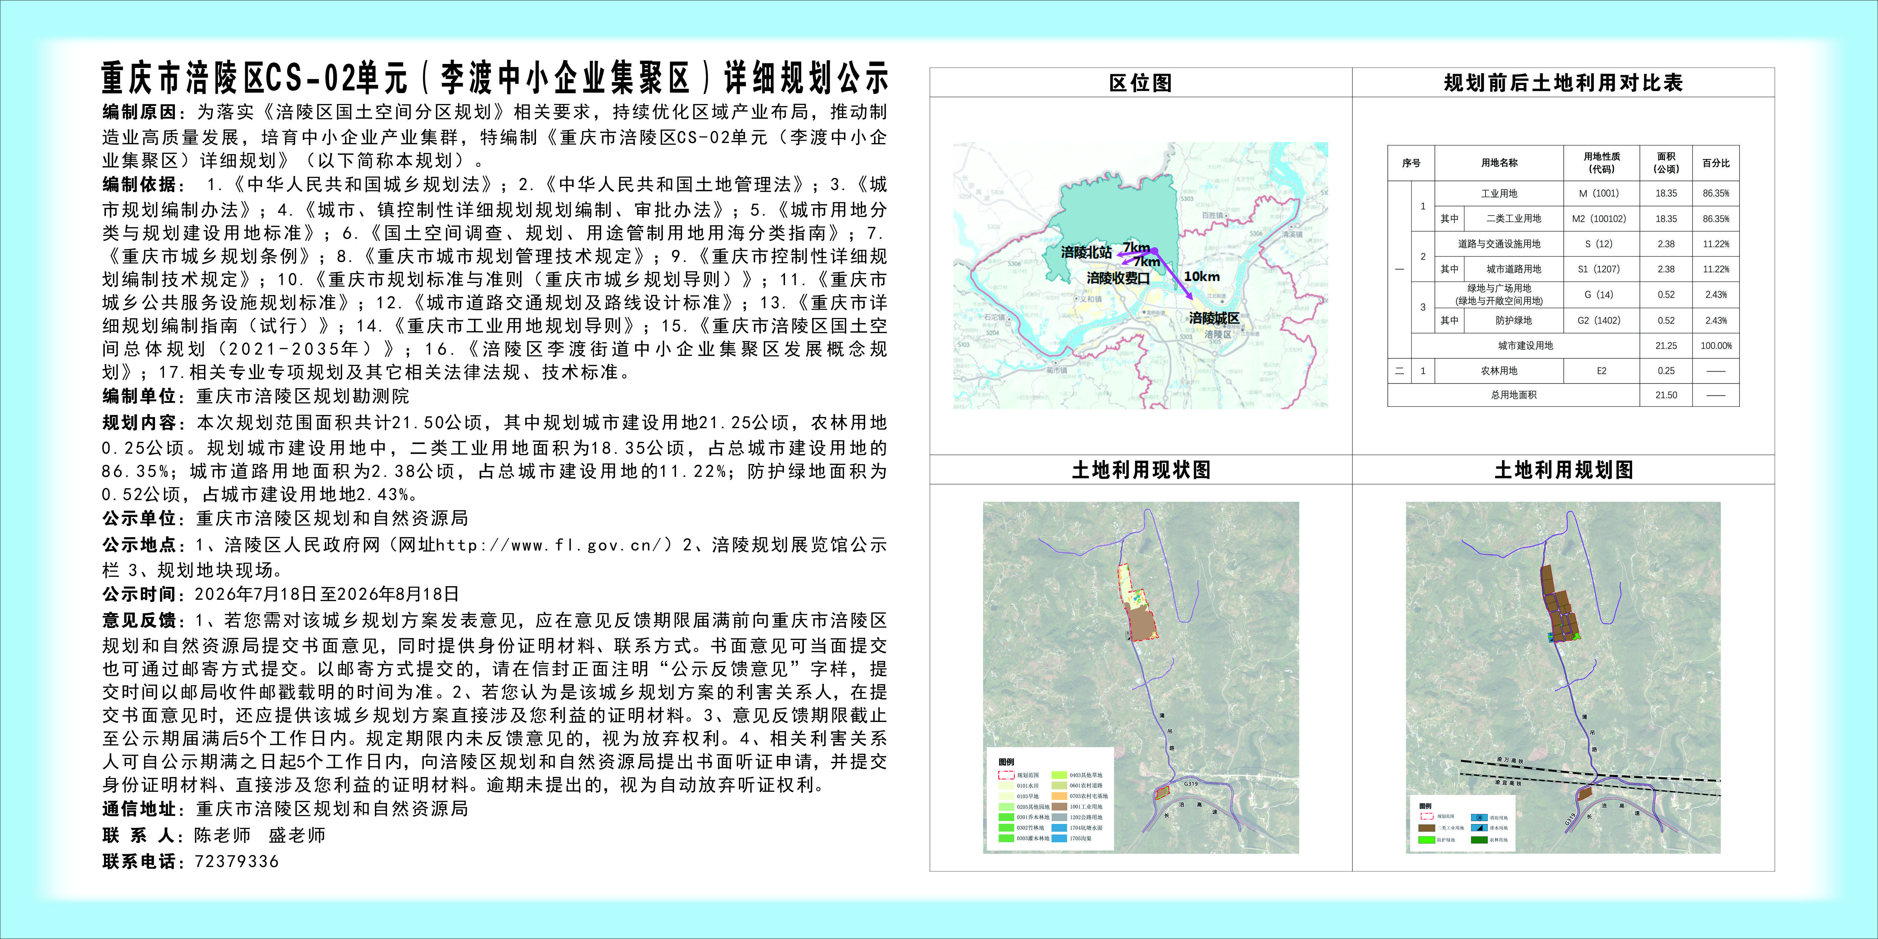Viewport: 1878px width, 939px height.
Task: Click the 用地名称 table column header
Action: click(x=1499, y=163)
